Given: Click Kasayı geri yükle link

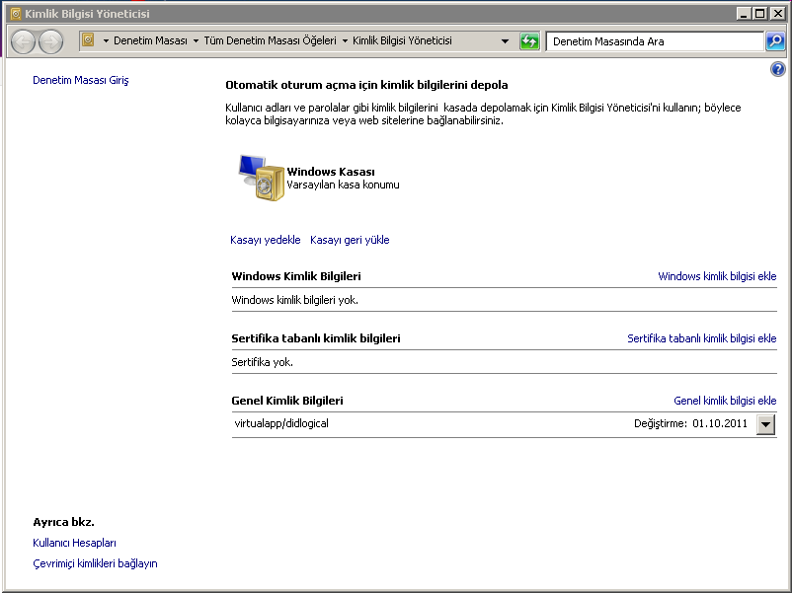Looking at the screenshot, I should coord(350,240).
